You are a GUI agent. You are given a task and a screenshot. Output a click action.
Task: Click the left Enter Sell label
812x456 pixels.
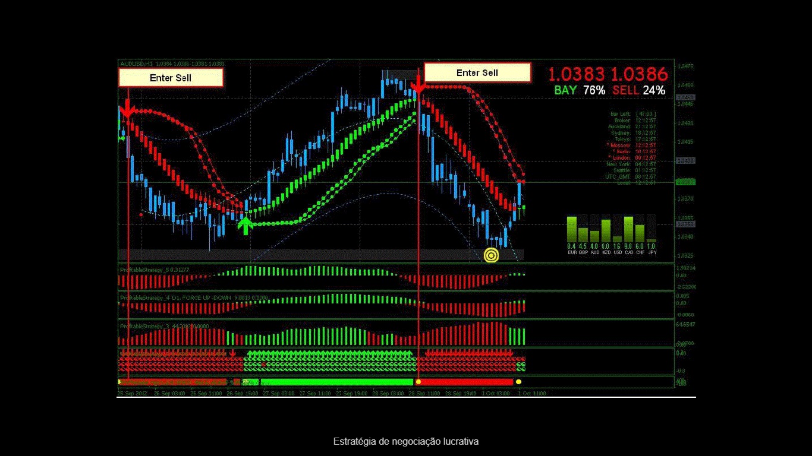click(170, 78)
